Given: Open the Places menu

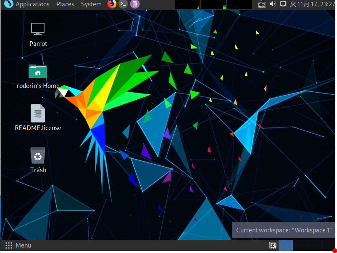Looking at the screenshot, I should (x=65, y=4).
